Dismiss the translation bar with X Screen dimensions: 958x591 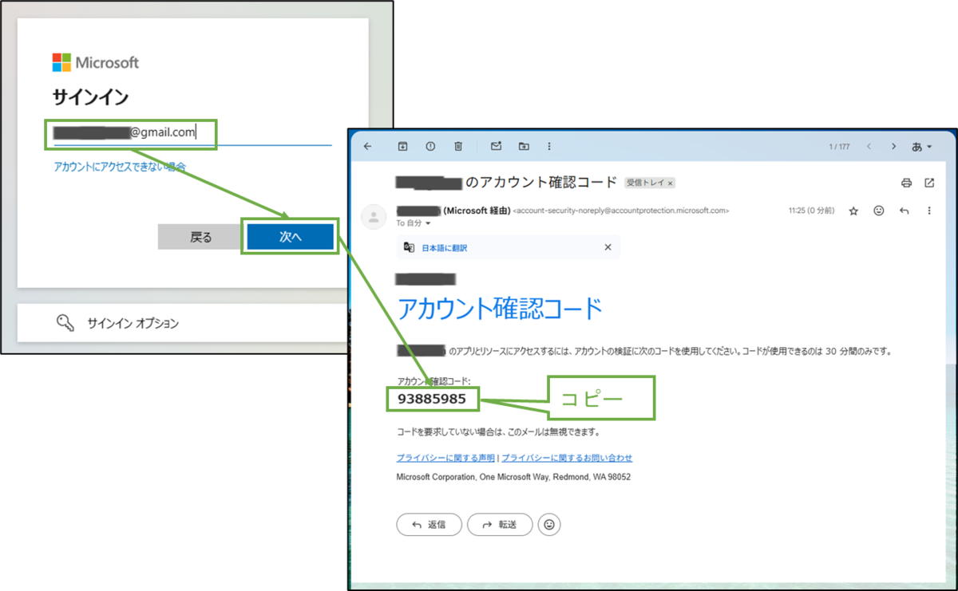[608, 247]
